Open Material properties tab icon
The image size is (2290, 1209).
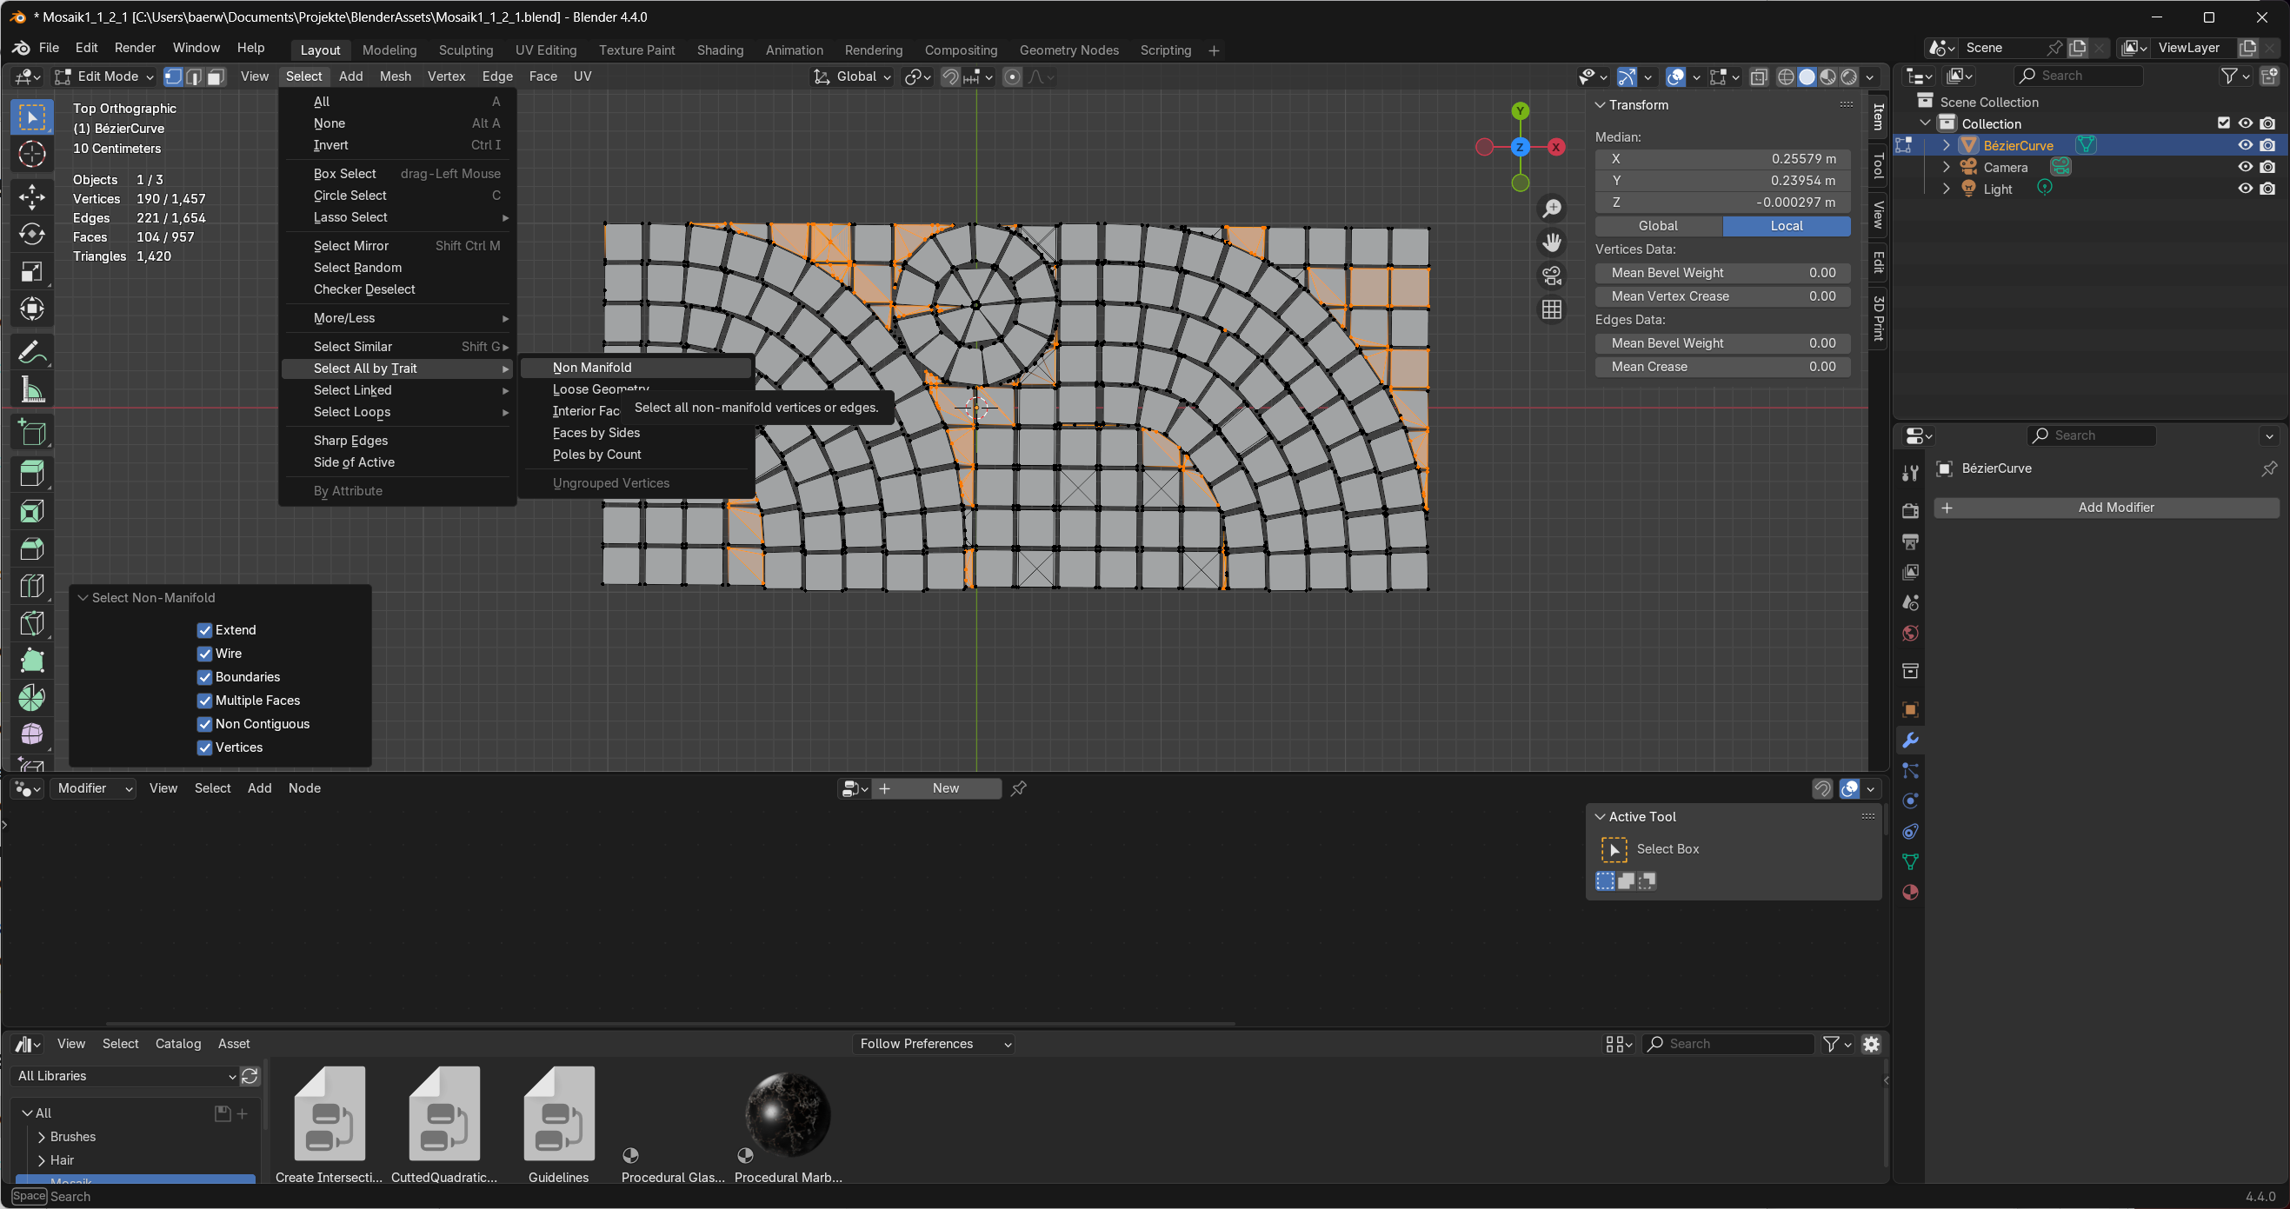tap(1909, 893)
